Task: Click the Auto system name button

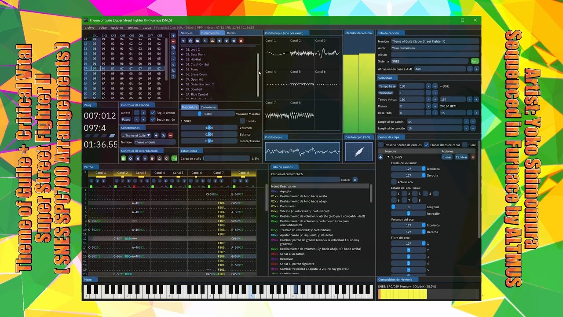Action: (x=475, y=61)
